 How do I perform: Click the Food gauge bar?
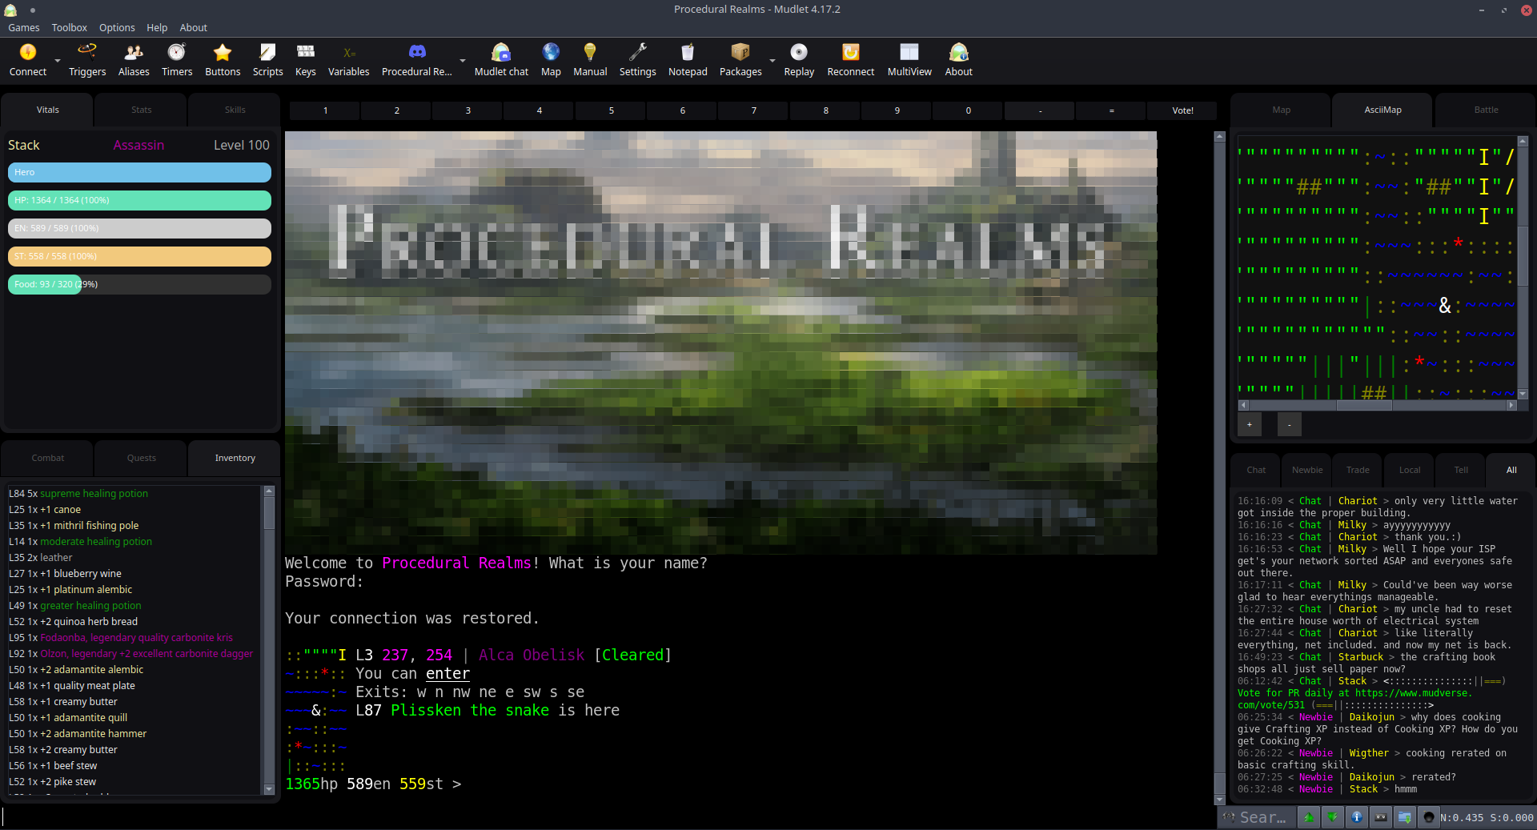[139, 284]
